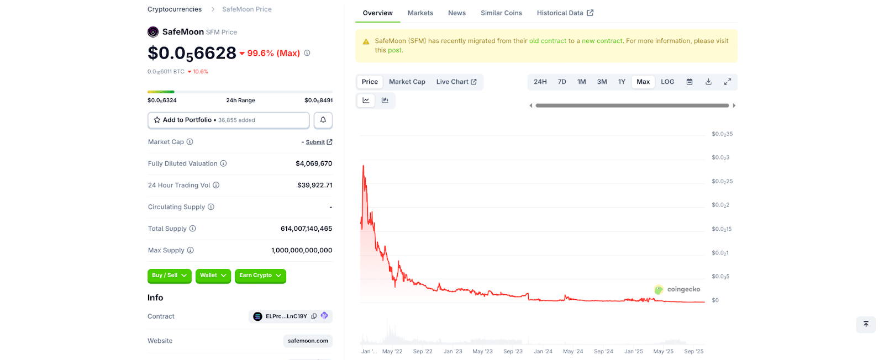
Task: Open Live Chart external link
Action: 456,82
